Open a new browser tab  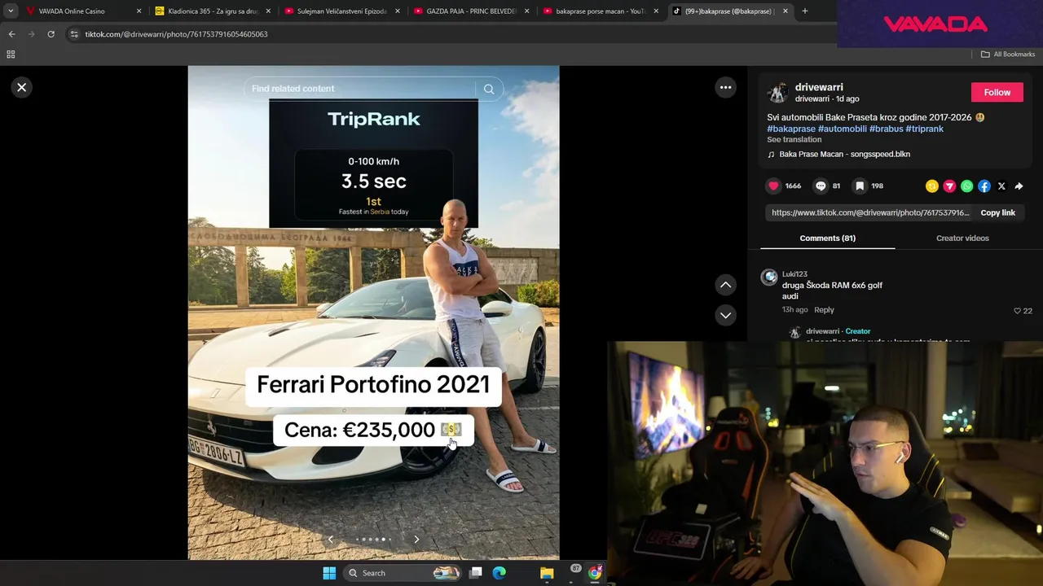[x=804, y=11]
